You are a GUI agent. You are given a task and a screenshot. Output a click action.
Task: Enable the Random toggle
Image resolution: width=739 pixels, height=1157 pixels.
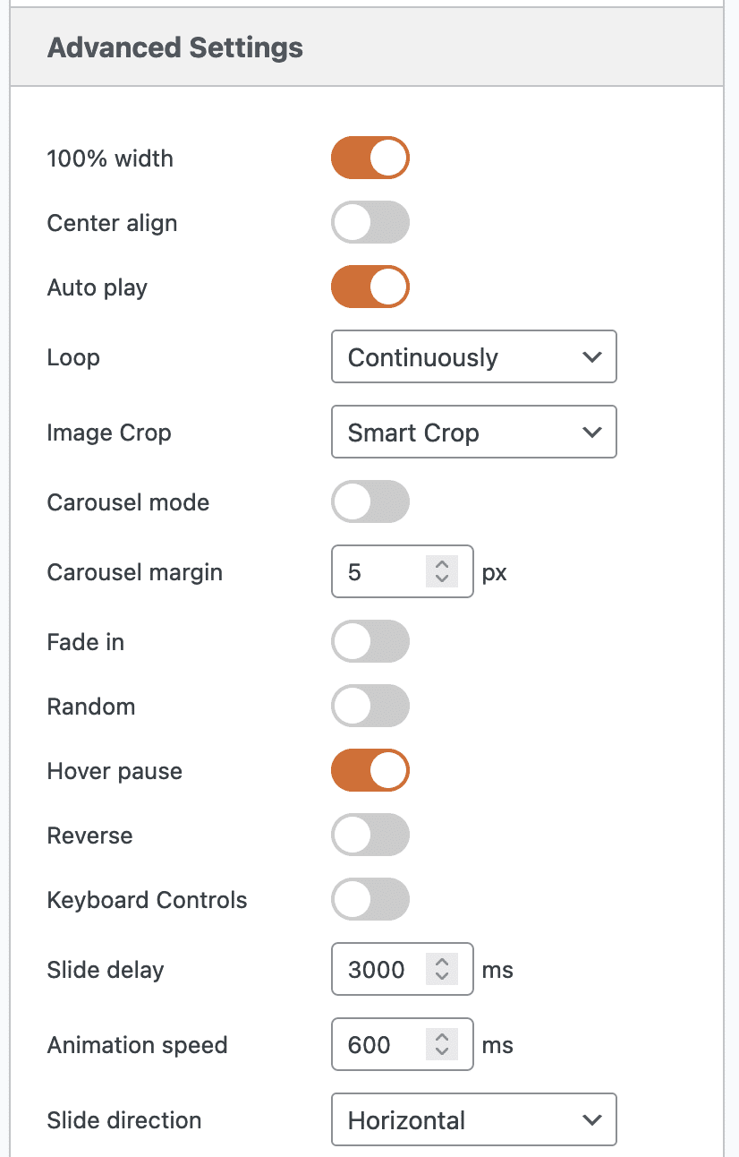click(x=370, y=707)
